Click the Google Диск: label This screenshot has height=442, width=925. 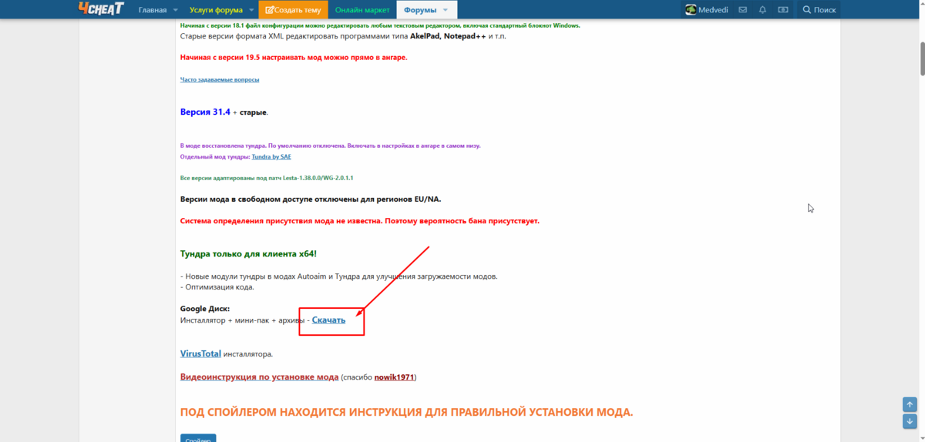205,309
